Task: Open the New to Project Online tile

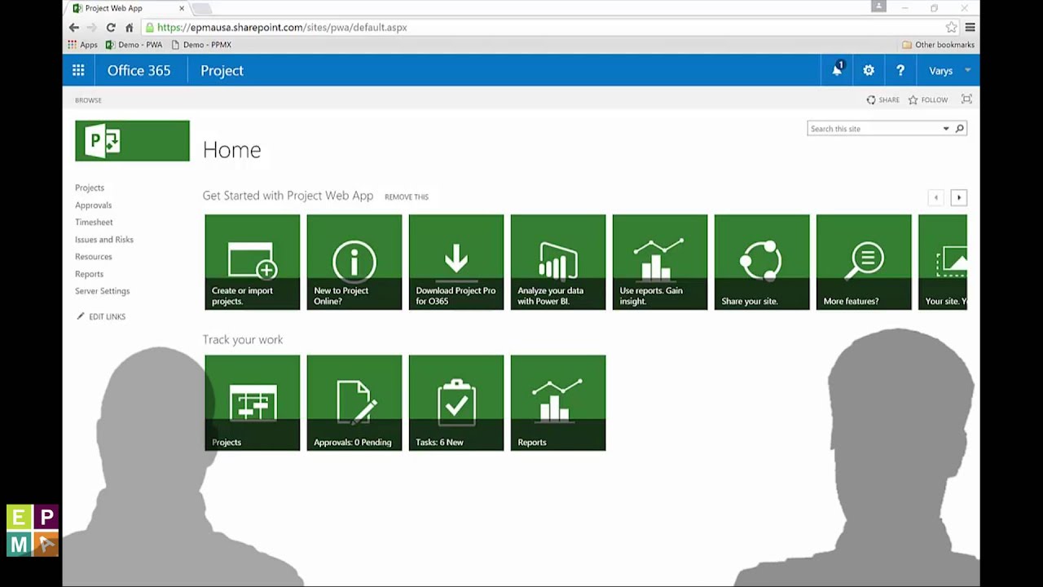Action: (x=354, y=262)
